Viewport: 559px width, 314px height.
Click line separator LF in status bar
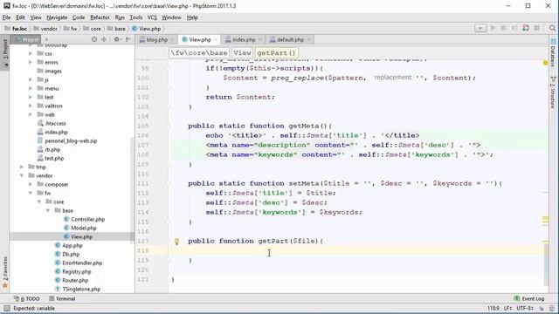coord(507,308)
